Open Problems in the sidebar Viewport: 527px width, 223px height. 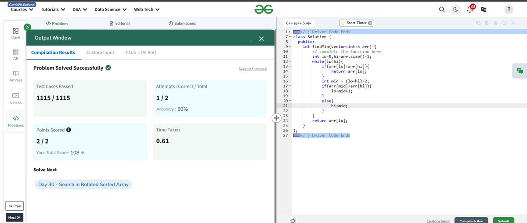[15, 121]
